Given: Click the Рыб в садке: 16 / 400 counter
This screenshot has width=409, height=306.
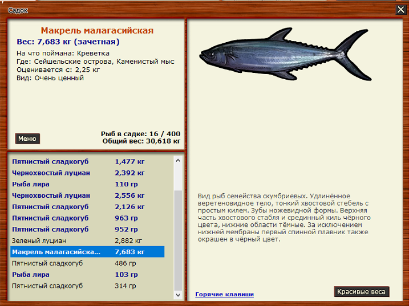Looking at the screenshot, I should coord(140,134).
